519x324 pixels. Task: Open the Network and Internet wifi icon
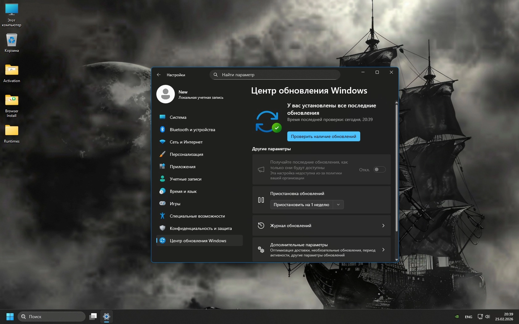coord(162,142)
